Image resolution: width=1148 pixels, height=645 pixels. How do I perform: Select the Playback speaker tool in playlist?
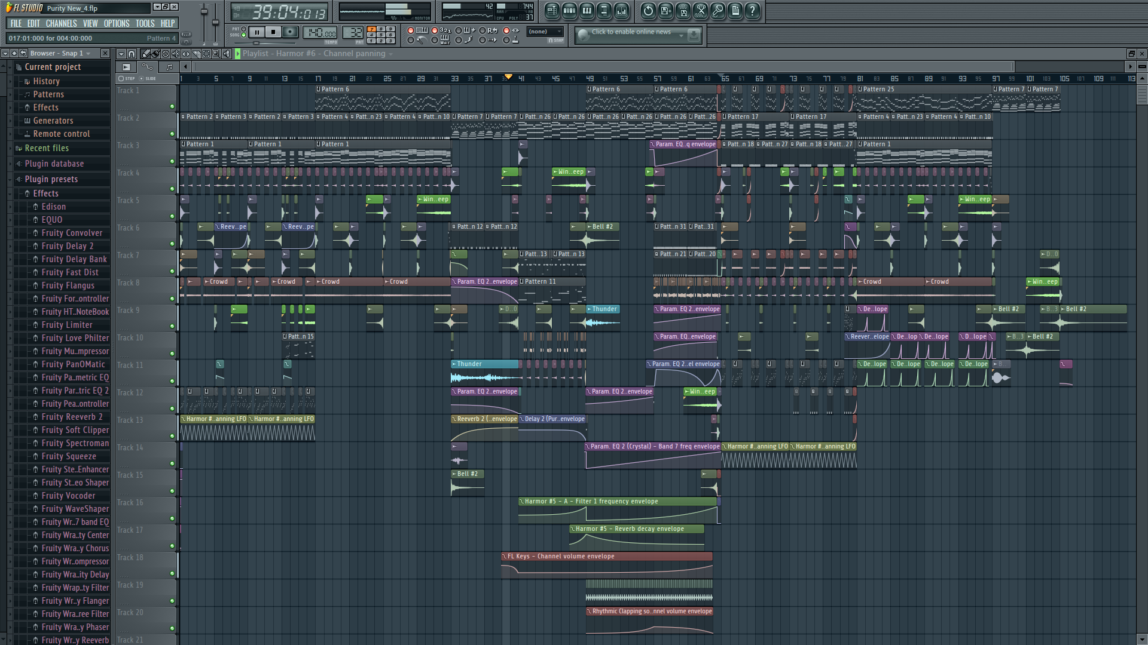tap(227, 54)
